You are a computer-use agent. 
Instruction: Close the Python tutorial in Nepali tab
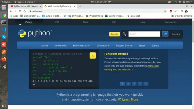pyautogui.click(x=41, y=6)
